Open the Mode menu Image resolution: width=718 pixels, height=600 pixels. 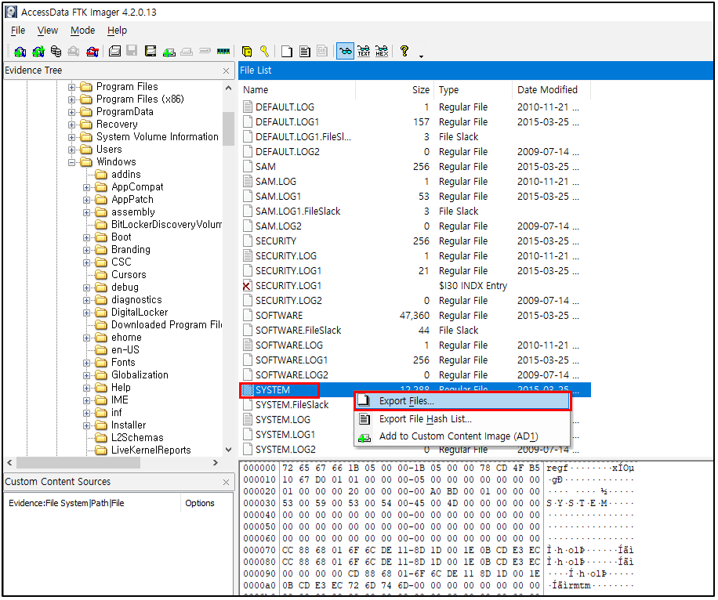(x=82, y=31)
